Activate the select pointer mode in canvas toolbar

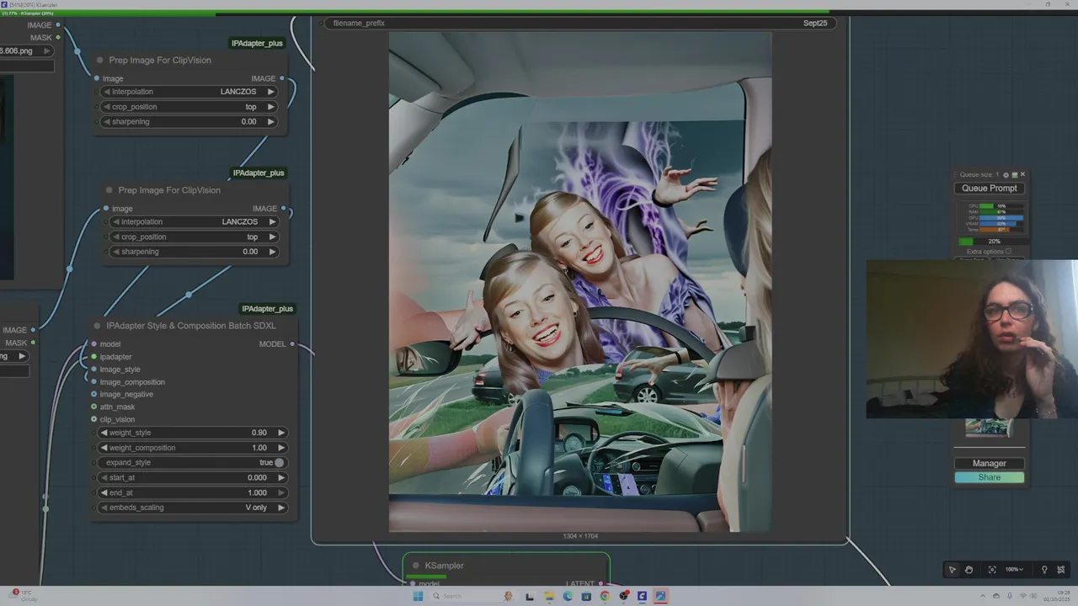pyautogui.click(x=953, y=570)
